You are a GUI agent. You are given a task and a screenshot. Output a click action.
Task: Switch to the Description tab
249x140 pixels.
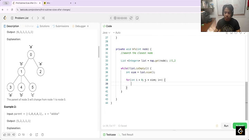click(x=11, y=26)
